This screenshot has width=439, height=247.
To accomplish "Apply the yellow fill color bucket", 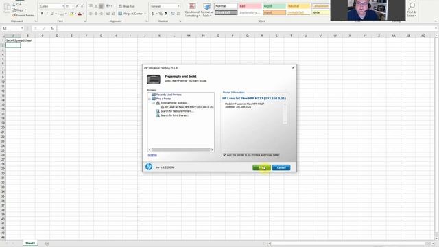I will point(71,14).
